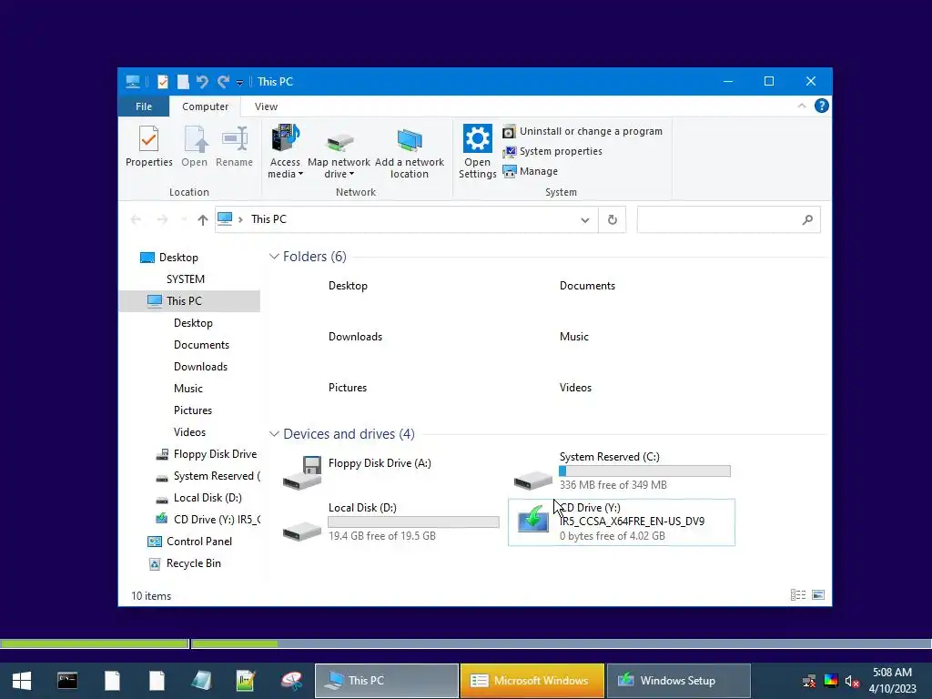Switch to Windows Setup taskbar button
This screenshot has height=699, width=932.
679,681
